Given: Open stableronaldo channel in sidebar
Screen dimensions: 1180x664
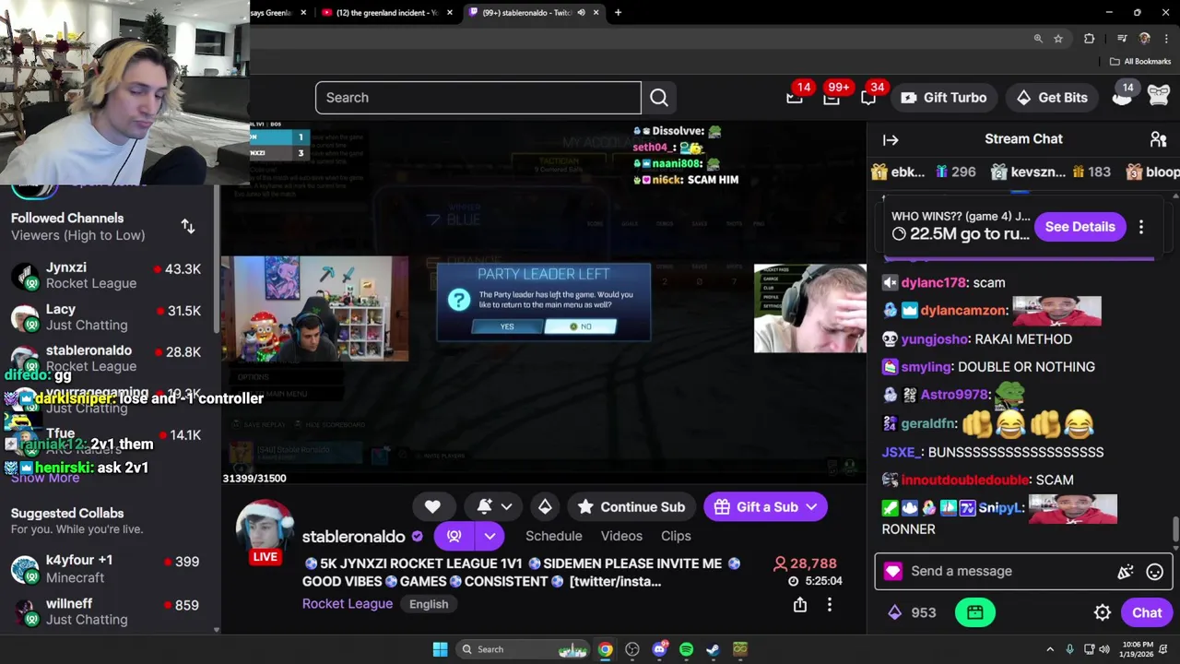Looking at the screenshot, I should tap(111, 358).
